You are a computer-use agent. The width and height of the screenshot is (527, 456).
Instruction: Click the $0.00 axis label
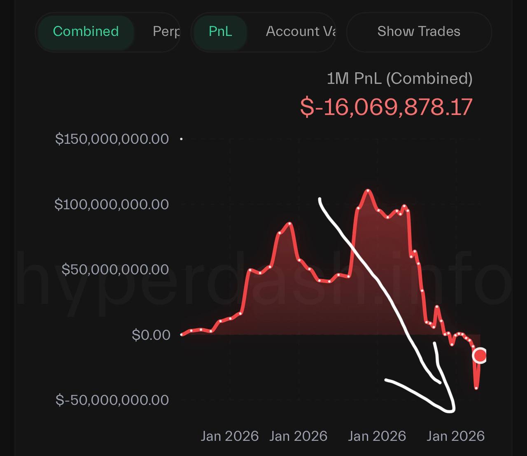click(x=151, y=335)
